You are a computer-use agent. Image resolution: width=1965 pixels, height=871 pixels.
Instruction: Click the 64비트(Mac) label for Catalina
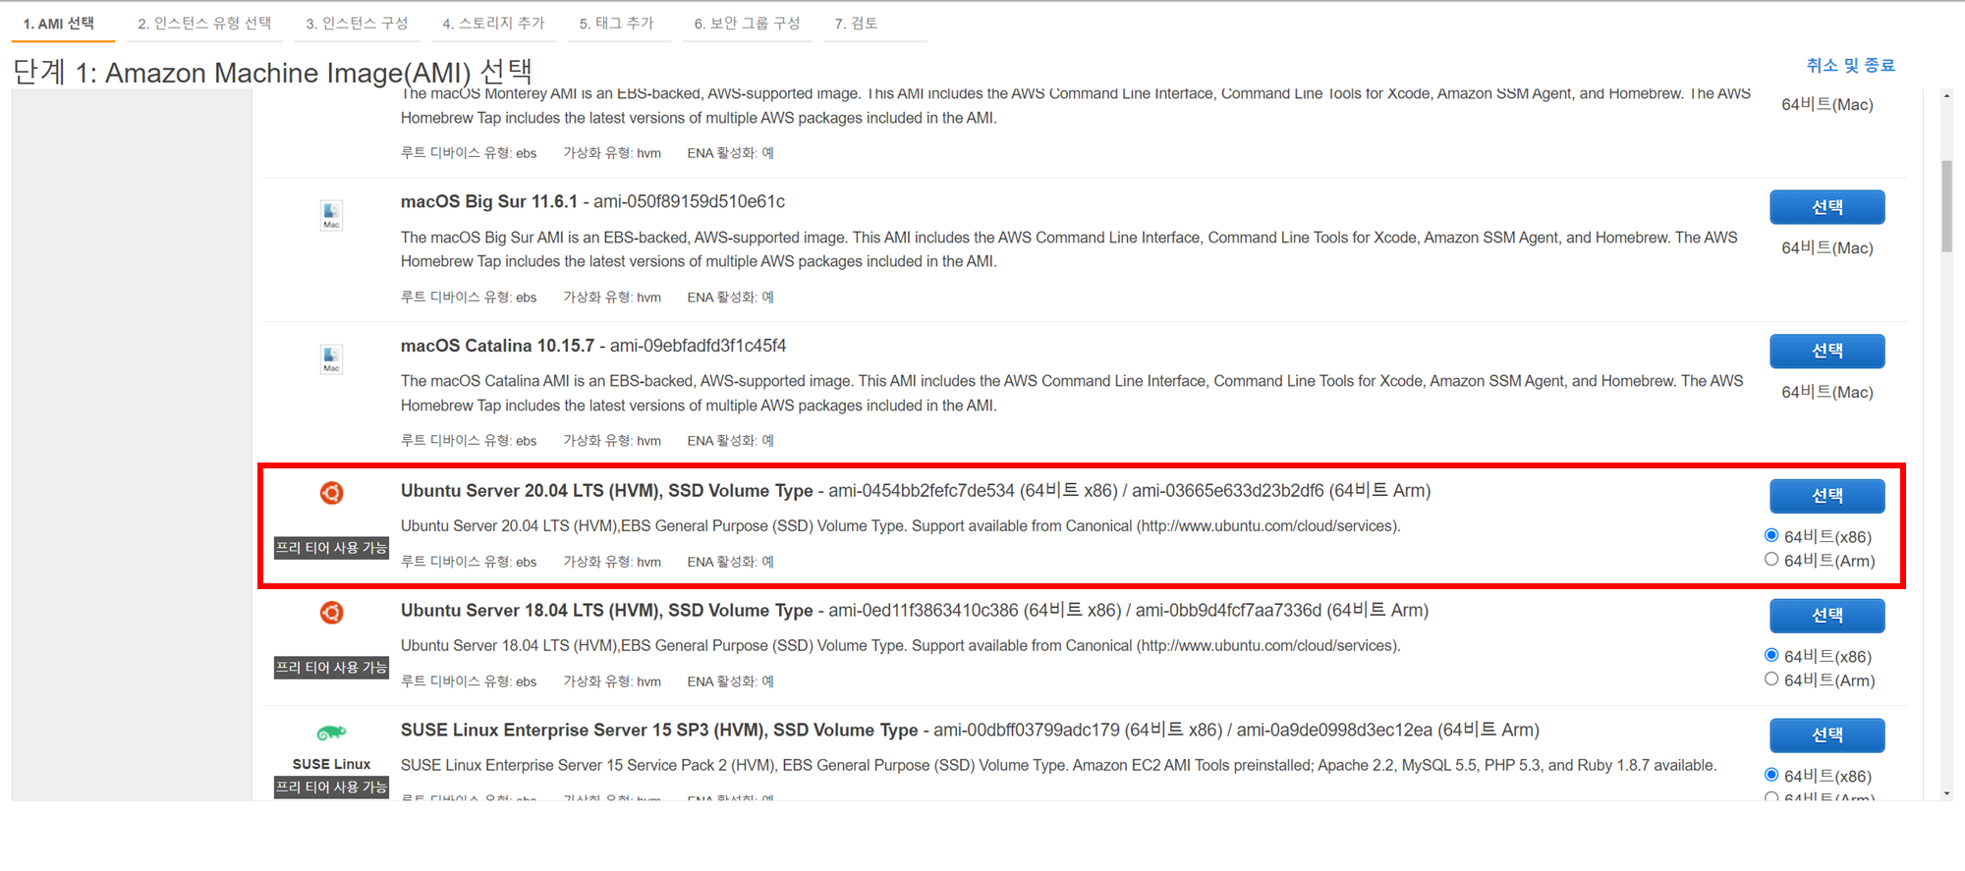[x=1827, y=392]
